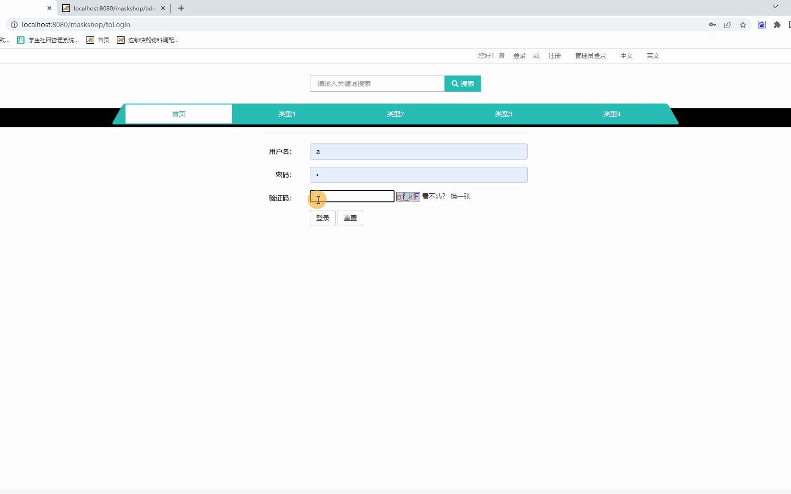The height and width of the screenshot is (494, 791).
Task: Focus the keyword search box
Action: 377,84
